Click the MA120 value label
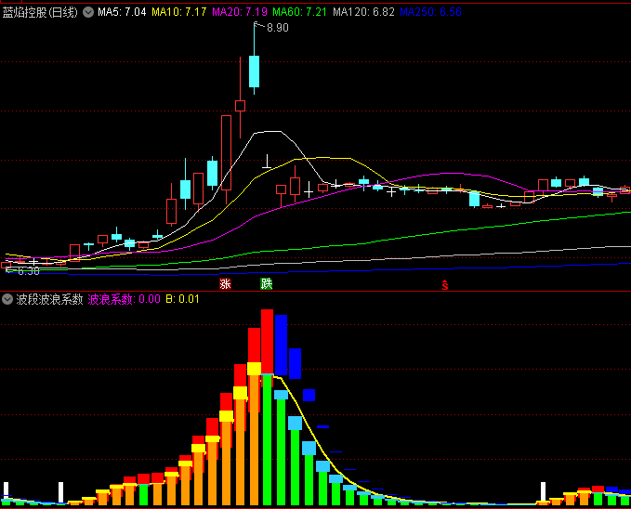The image size is (631, 509). tap(364, 13)
